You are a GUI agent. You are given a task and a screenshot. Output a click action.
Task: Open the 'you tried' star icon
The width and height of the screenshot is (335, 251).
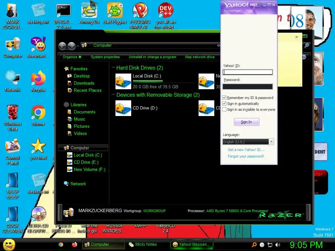point(38,149)
